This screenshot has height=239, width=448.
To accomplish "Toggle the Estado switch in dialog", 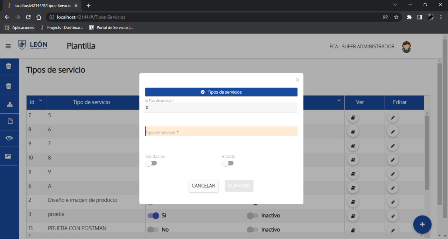I will (228, 163).
